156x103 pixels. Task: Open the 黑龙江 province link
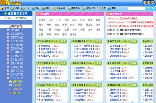pos(89,25)
